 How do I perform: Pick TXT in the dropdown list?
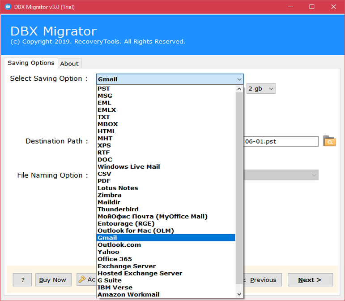coord(166,117)
